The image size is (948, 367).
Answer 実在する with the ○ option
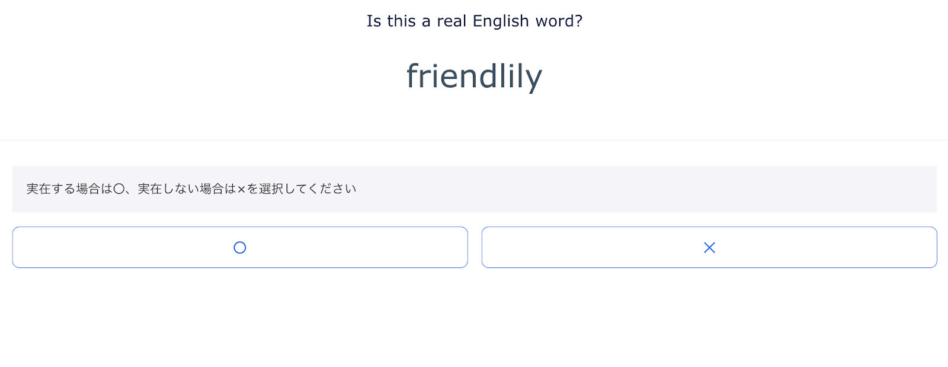coord(239,247)
